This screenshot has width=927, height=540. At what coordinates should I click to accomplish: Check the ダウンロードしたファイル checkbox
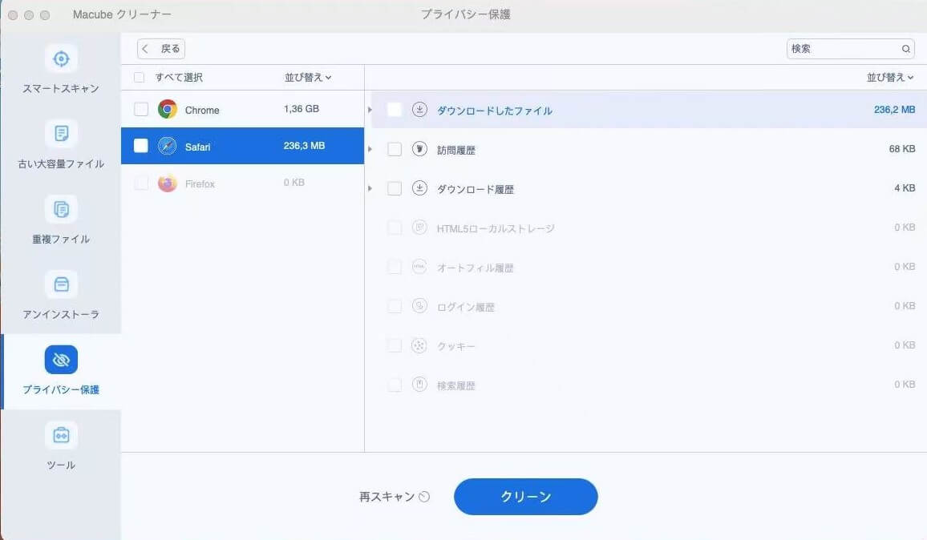(x=395, y=110)
